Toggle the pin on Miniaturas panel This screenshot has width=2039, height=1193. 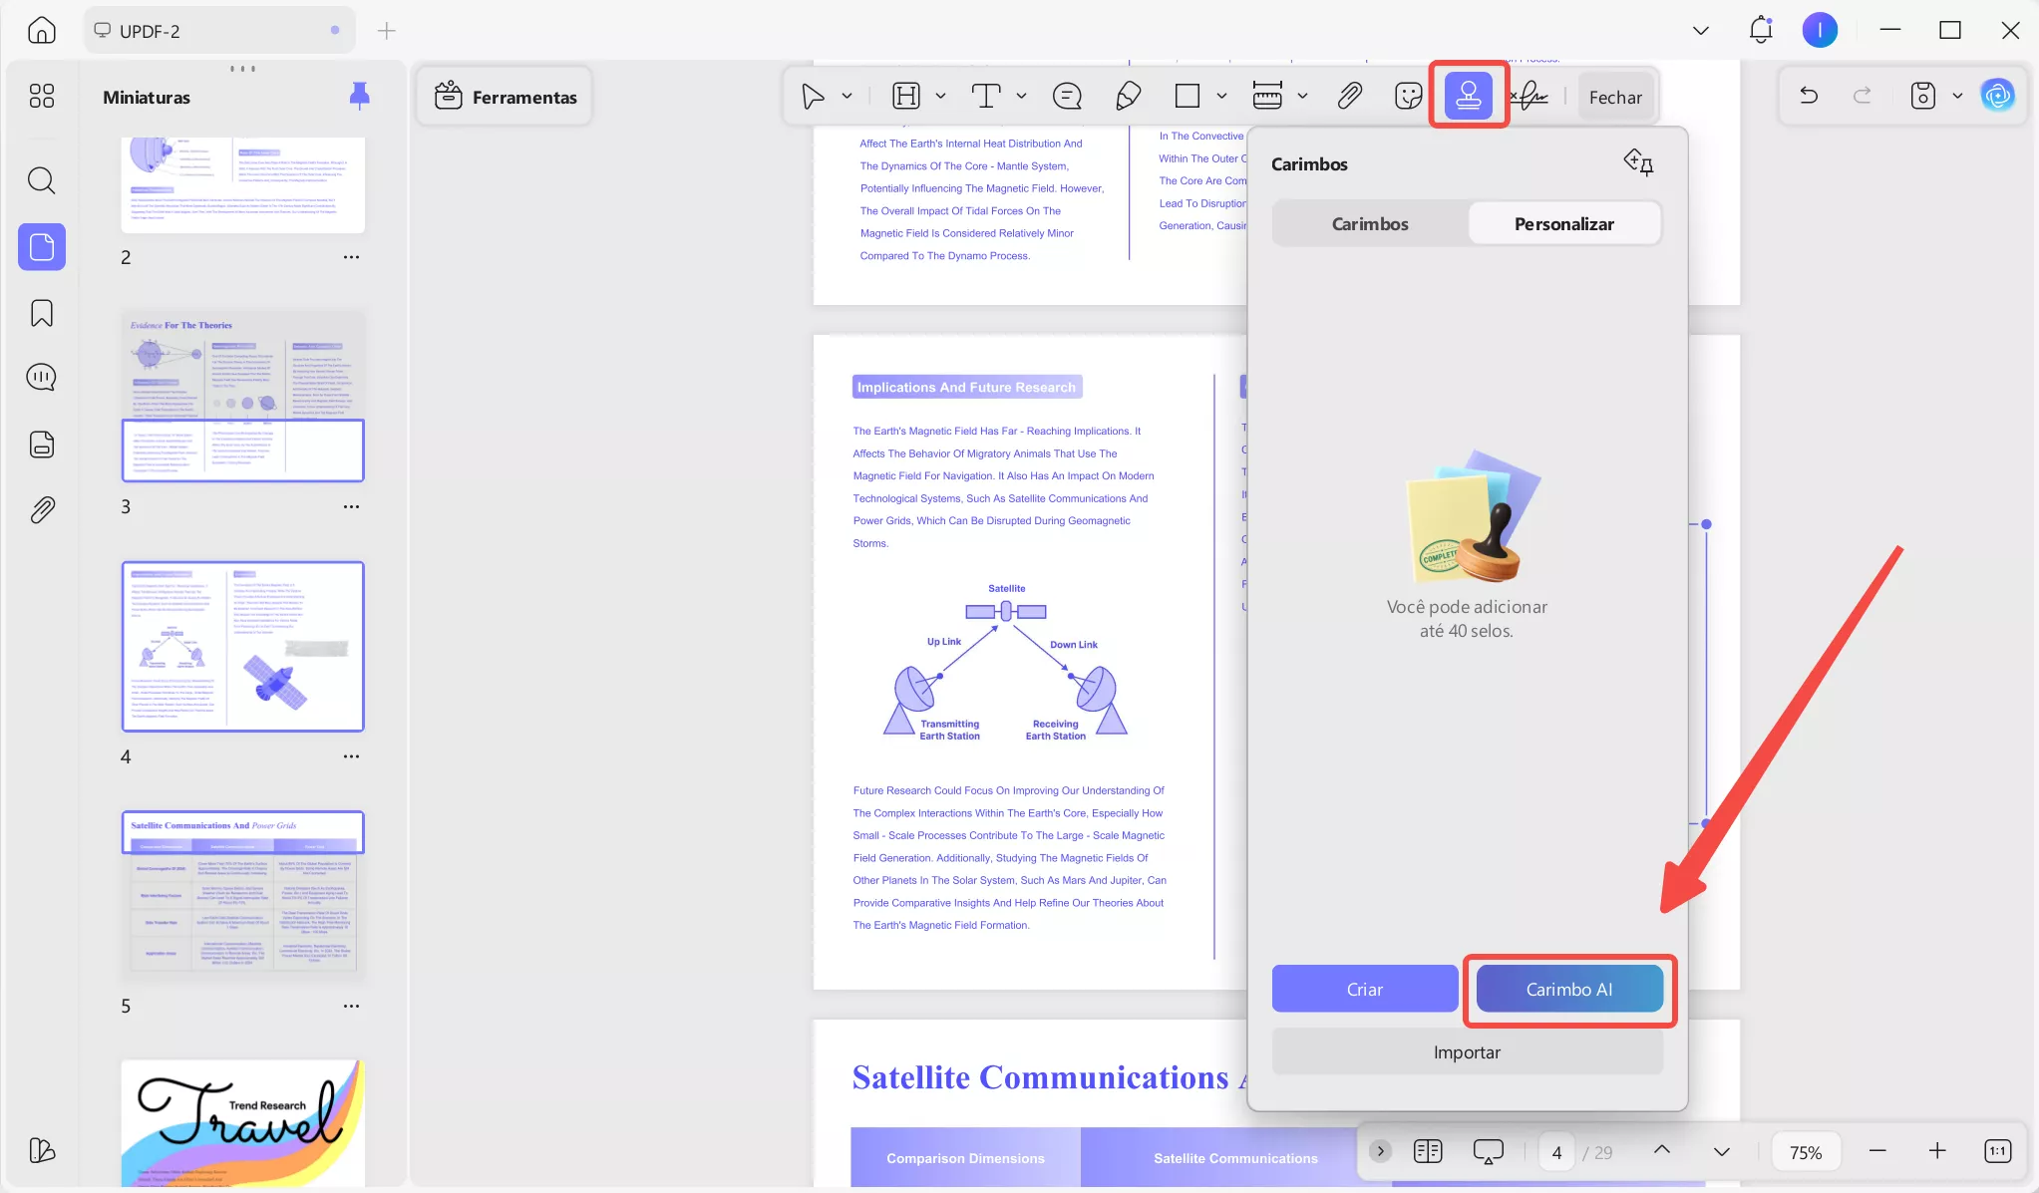(360, 96)
